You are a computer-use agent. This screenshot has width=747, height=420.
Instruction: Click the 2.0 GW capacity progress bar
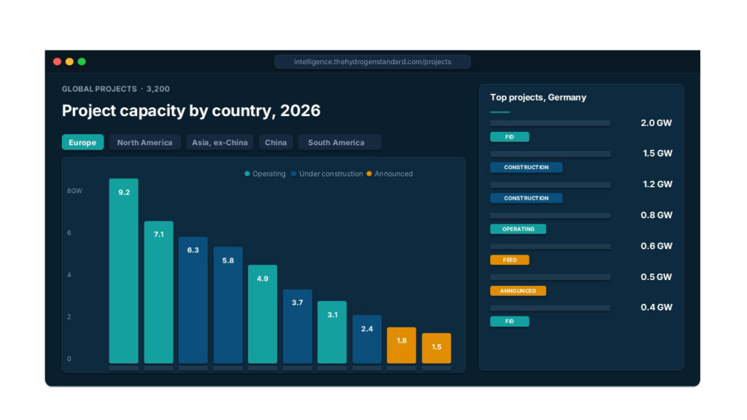pyautogui.click(x=550, y=122)
